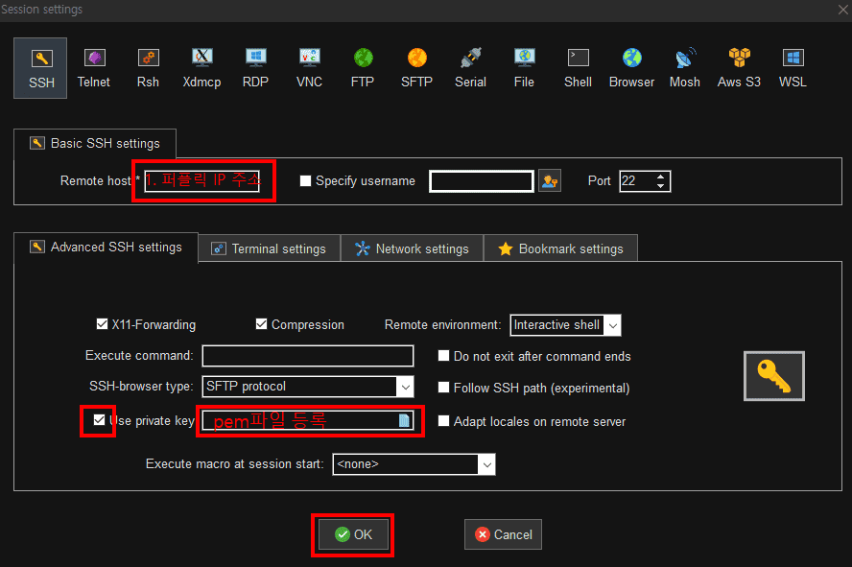Choose the Telnet session type
Screen dimensions: 852x567
pos(94,68)
